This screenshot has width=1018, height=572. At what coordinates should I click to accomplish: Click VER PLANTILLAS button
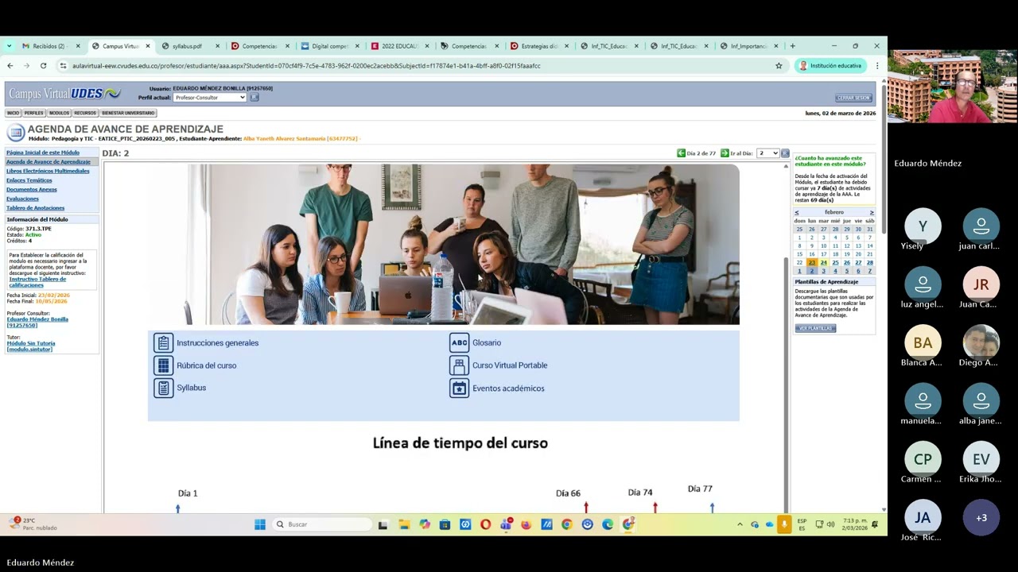815,328
